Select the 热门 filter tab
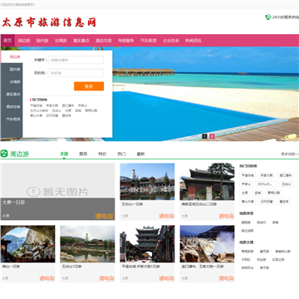 pyautogui.click(x=121, y=154)
